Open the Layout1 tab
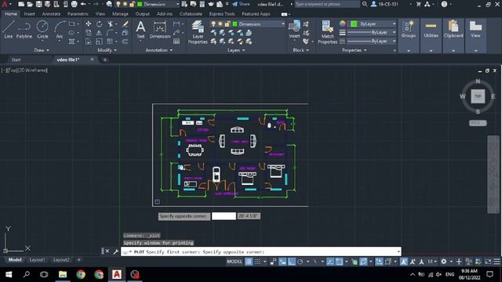Image resolution: width=502 pixels, height=282 pixels. pyautogui.click(x=37, y=260)
